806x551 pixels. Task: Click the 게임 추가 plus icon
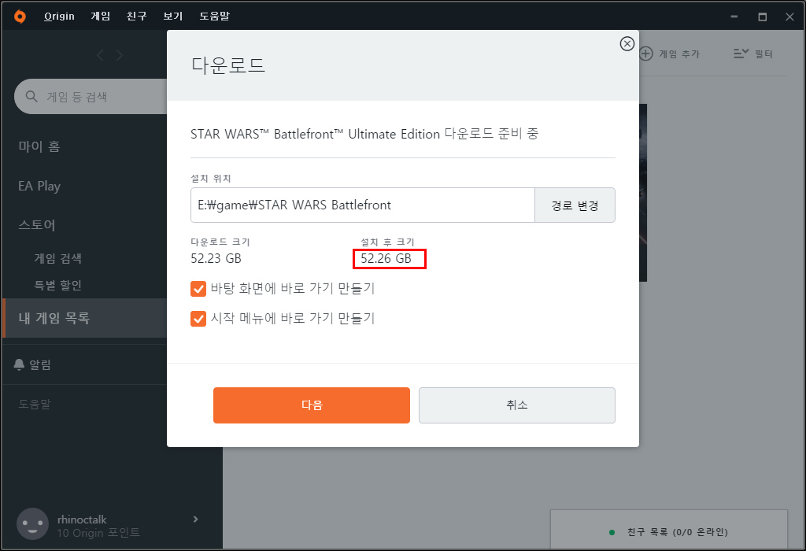646,54
